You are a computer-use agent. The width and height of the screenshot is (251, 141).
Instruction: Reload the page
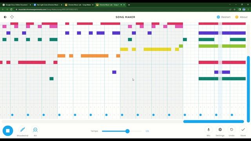[x=11, y=9]
